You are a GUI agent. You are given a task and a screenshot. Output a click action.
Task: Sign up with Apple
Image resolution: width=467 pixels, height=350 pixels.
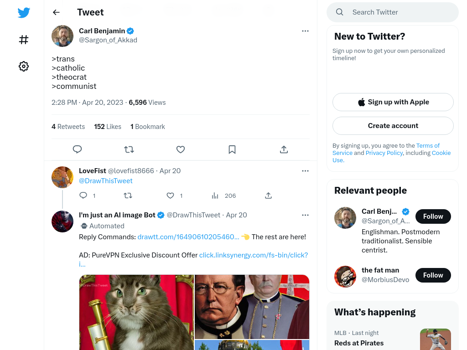pos(393,102)
